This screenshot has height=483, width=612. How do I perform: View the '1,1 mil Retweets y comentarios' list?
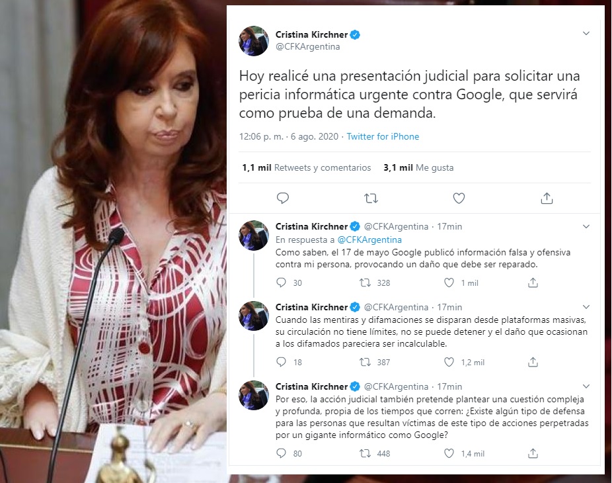(307, 167)
